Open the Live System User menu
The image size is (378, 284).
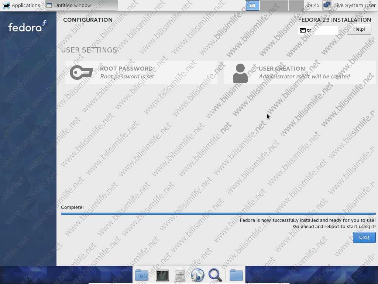[x=355, y=5]
